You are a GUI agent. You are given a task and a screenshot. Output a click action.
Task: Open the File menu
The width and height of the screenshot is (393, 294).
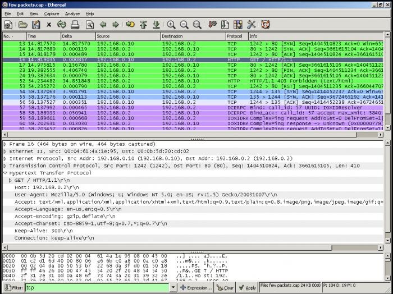(x=7, y=14)
